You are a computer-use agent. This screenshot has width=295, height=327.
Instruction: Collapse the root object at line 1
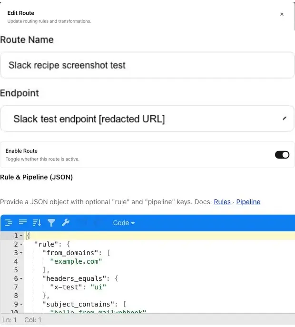click(x=21, y=236)
